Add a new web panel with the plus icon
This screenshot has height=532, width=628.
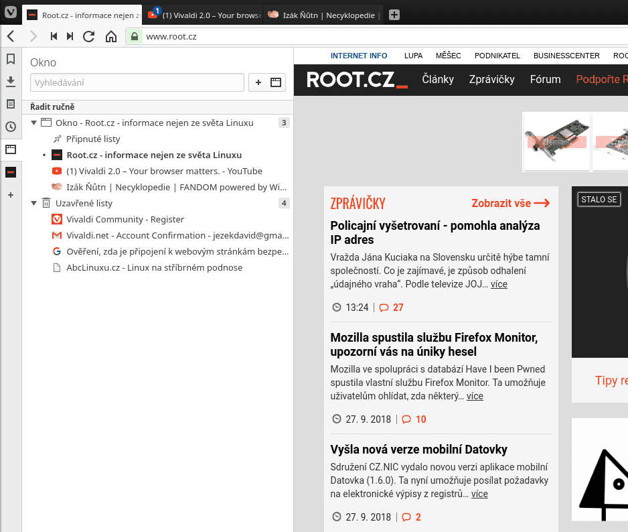10,195
